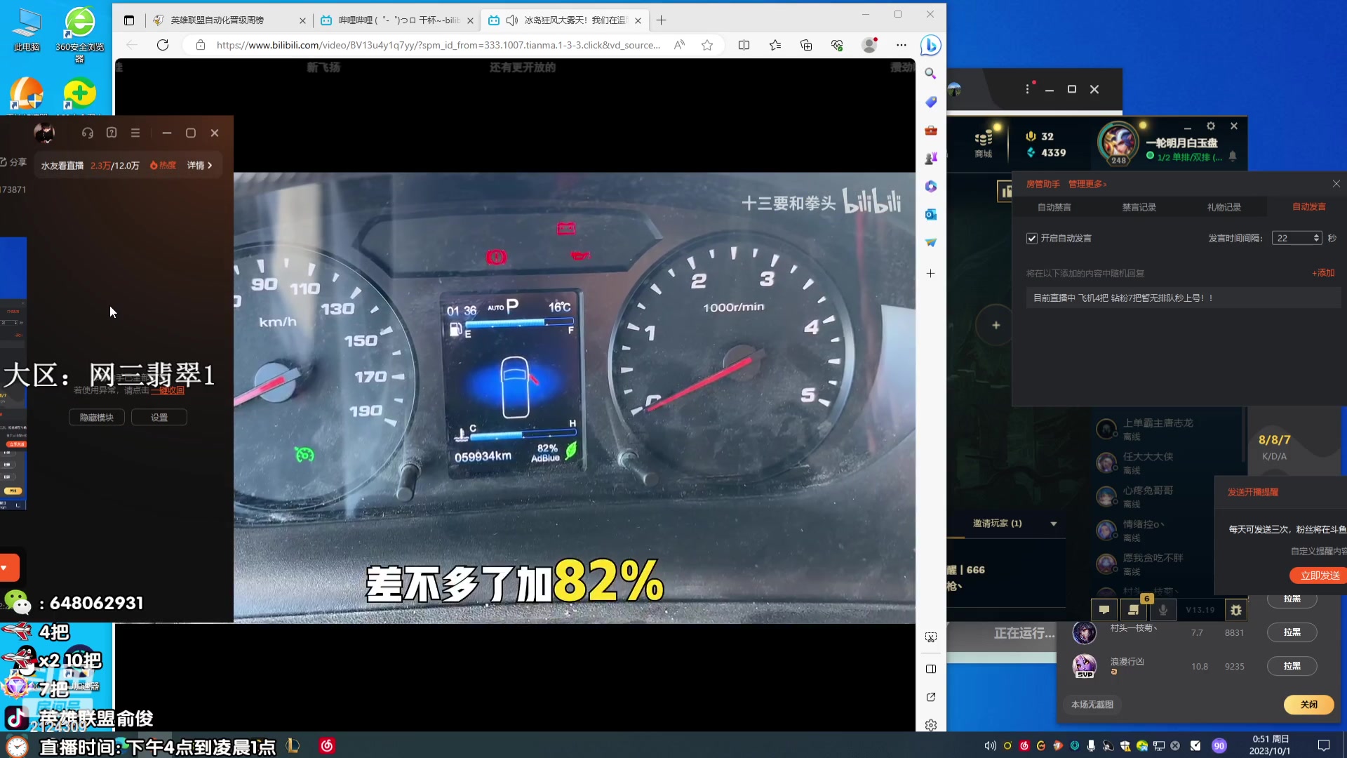The image size is (1347, 758).
Task: Add a new Edge sidebar app
Action: click(x=930, y=273)
